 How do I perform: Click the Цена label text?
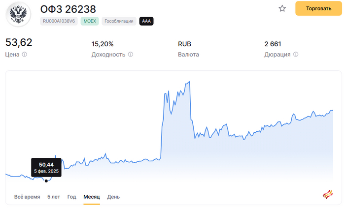pyautogui.click(x=12, y=55)
